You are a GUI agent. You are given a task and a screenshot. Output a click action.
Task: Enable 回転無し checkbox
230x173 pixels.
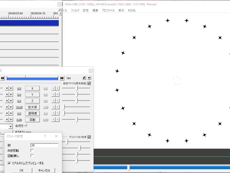point(32,156)
